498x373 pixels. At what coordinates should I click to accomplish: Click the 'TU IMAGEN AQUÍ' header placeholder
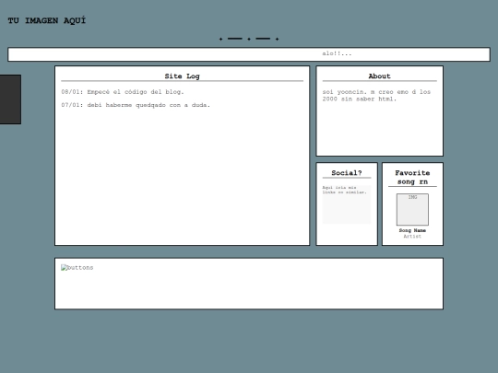(x=47, y=20)
